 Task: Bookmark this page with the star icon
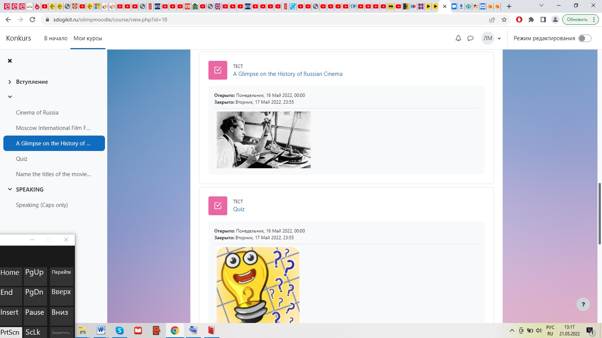[504, 20]
